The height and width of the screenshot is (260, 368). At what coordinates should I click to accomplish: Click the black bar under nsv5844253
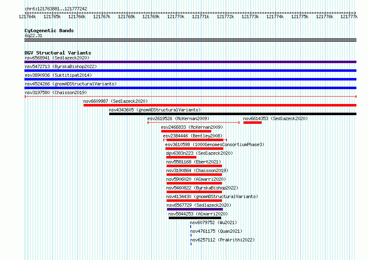tap(195, 218)
